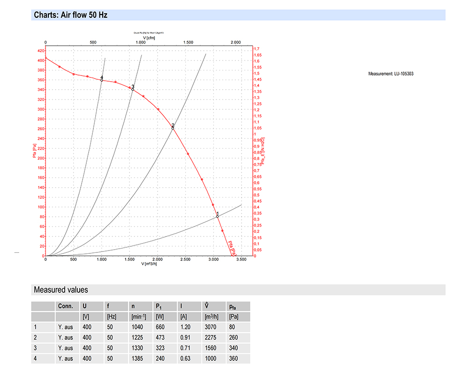Click the red 'Pfa [Pa]' curve end label
This screenshot has height=373, width=469.
(231, 248)
